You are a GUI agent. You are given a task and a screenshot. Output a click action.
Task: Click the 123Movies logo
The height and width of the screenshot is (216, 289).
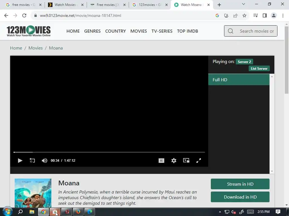tap(29, 31)
